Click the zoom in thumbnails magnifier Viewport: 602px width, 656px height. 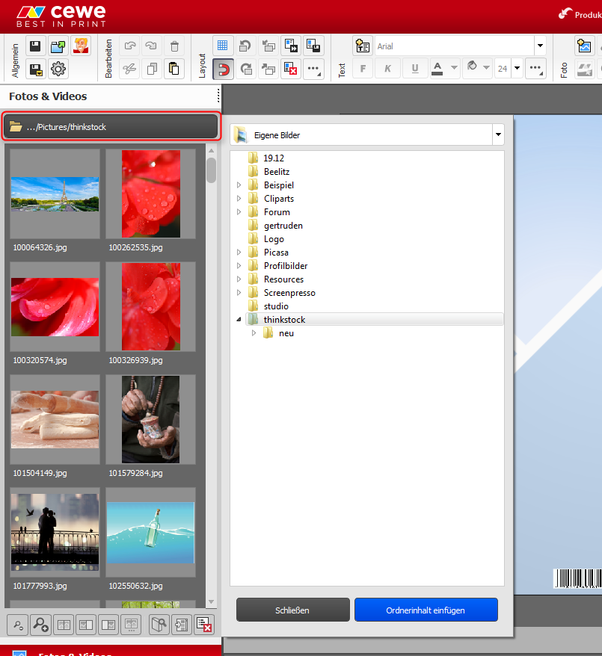41,624
